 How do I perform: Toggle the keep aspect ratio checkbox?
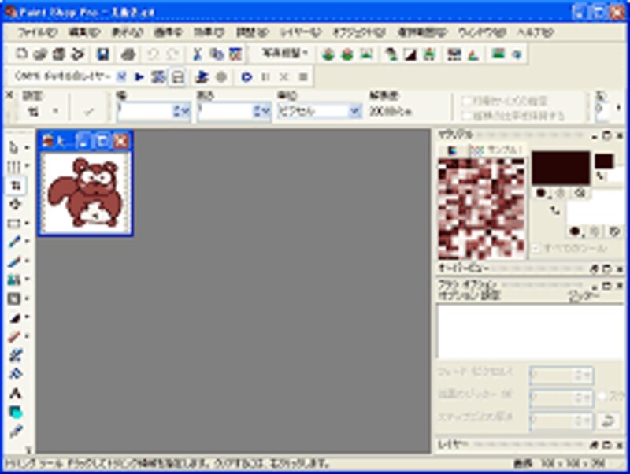(x=466, y=116)
